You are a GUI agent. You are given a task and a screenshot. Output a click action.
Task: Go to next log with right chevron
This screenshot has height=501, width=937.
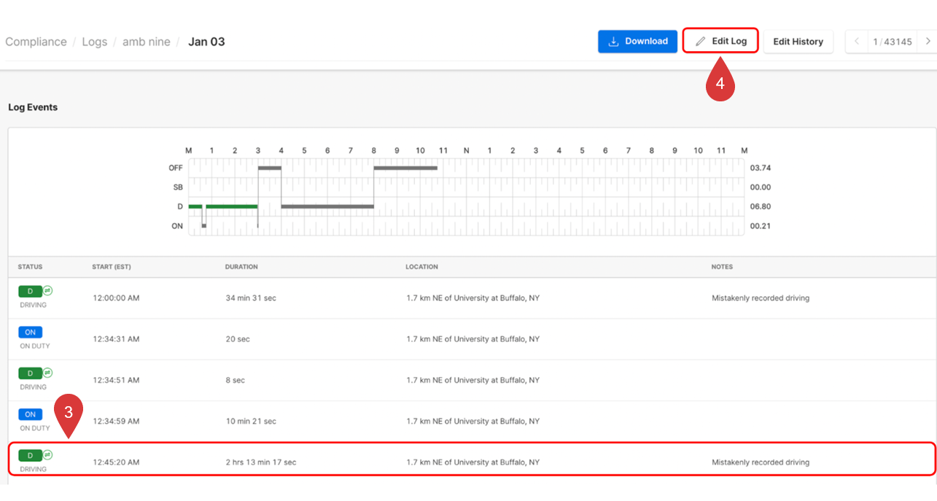[x=928, y=42]
